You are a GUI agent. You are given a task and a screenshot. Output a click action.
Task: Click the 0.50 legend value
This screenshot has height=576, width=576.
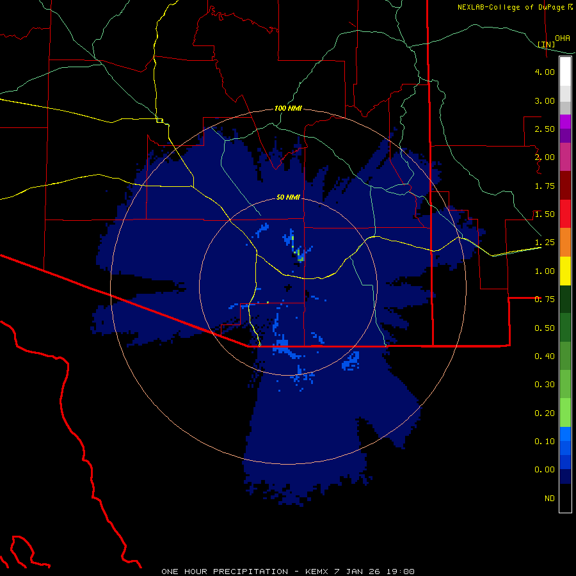tap(545, 328)
